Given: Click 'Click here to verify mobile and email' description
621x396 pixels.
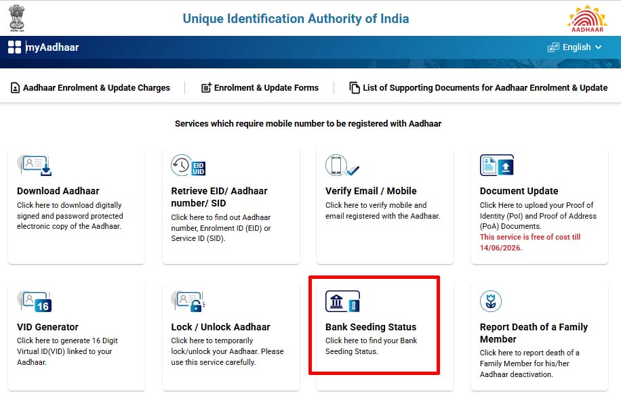Looking at the screenshot, I should (382, 211).
